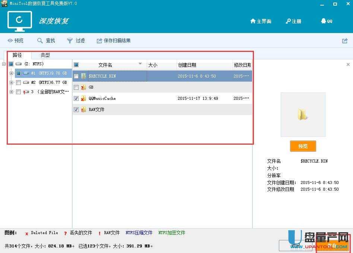Open the 过滤 filter funnel icon

(69, 40)
